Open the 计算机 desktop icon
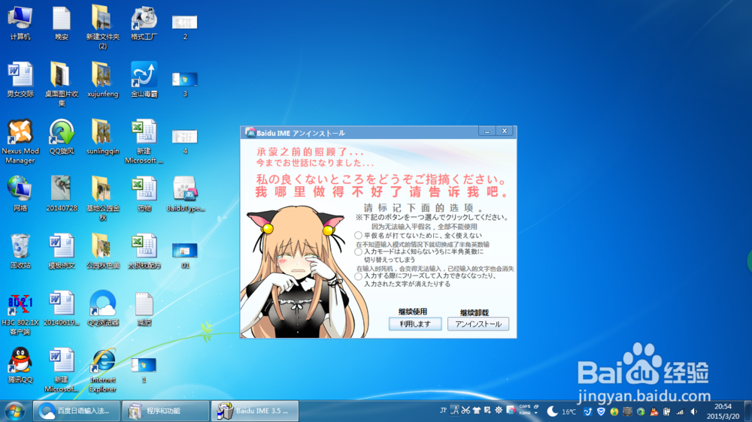 (20, 23)
